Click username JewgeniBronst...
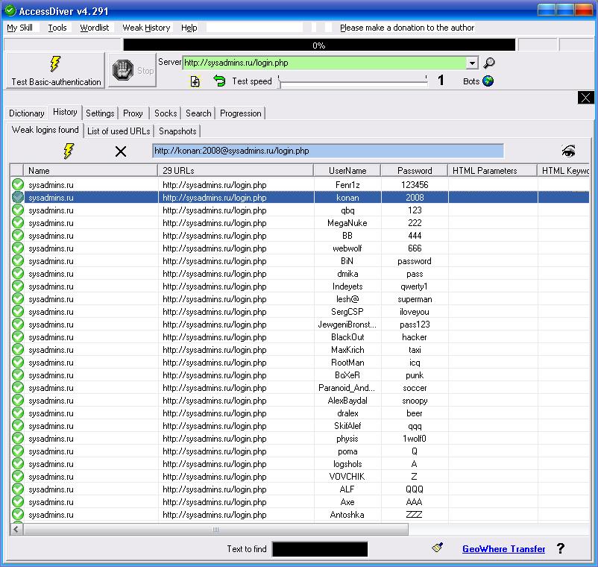This screenshot has height=567, width=598. click(x=347, y=325)
